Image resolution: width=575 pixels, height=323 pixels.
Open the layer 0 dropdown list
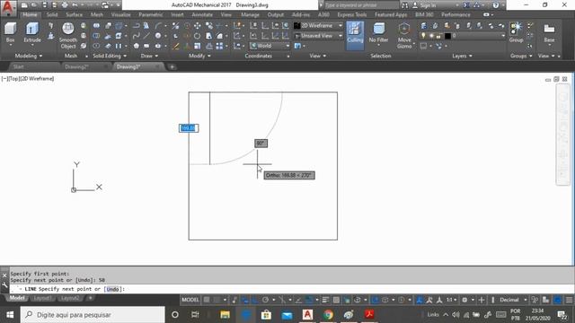click(503, 36)
